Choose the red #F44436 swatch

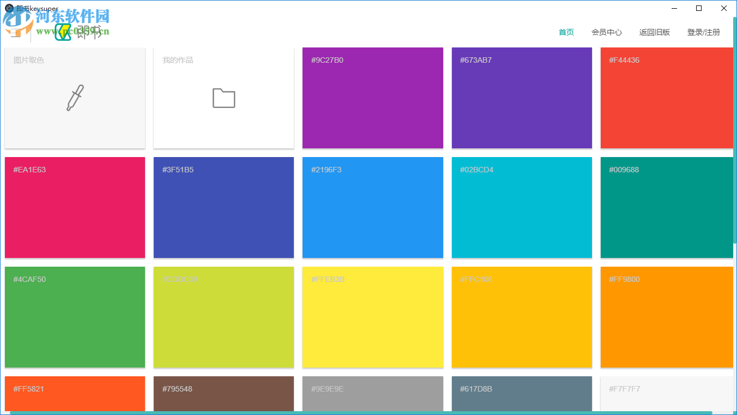click(667, 98)
